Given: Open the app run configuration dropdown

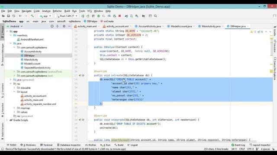Looking at the screenshot, I should pyautogui.click(x=45, y=16).
